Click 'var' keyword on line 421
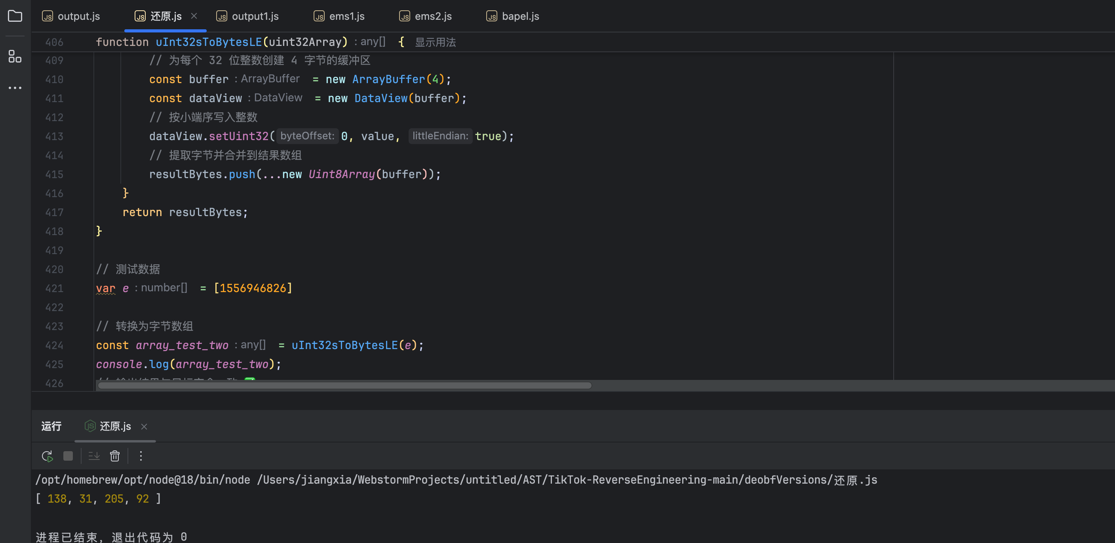This screenshot has height=543, width=1115. [106, 288]
